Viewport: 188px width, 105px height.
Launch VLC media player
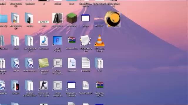click(100, 41)
